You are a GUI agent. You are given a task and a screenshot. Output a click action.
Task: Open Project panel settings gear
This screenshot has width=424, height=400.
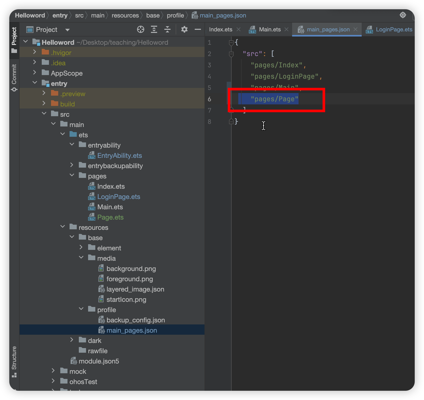tap(184, 30)
